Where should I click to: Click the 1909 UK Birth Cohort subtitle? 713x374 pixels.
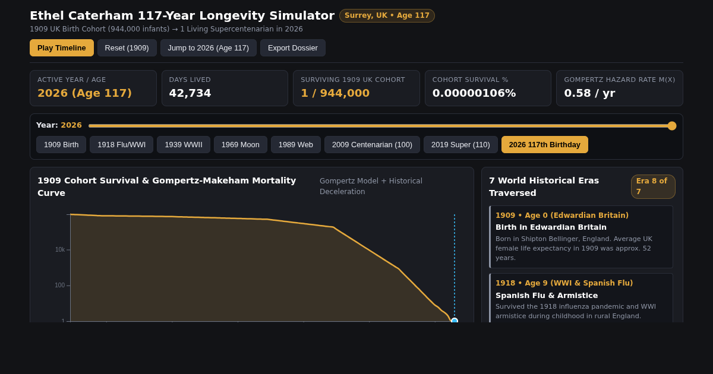coord(166,29)
